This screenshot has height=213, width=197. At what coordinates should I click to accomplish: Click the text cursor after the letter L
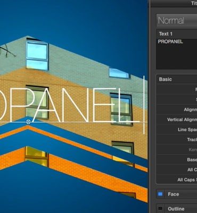coord(144,105)
